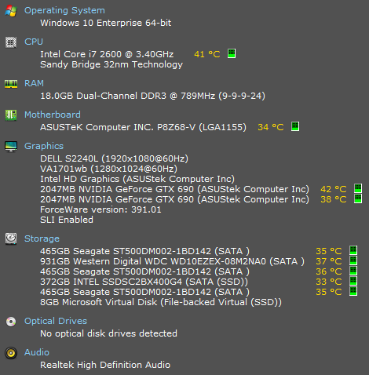Screen dimensions: 369x375
Task: Click the temperature graph icon next to first Seagate 35 °C
Action: coord(353,250)
